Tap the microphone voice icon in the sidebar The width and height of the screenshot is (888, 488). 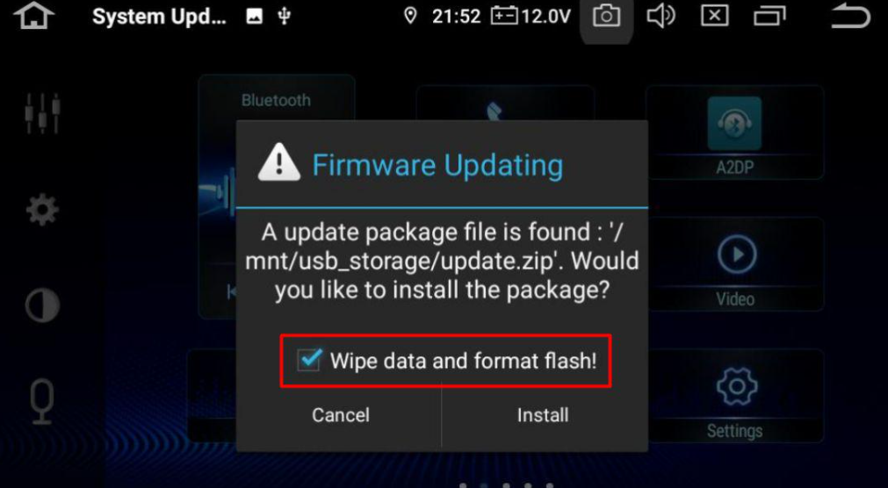point(42,401)
